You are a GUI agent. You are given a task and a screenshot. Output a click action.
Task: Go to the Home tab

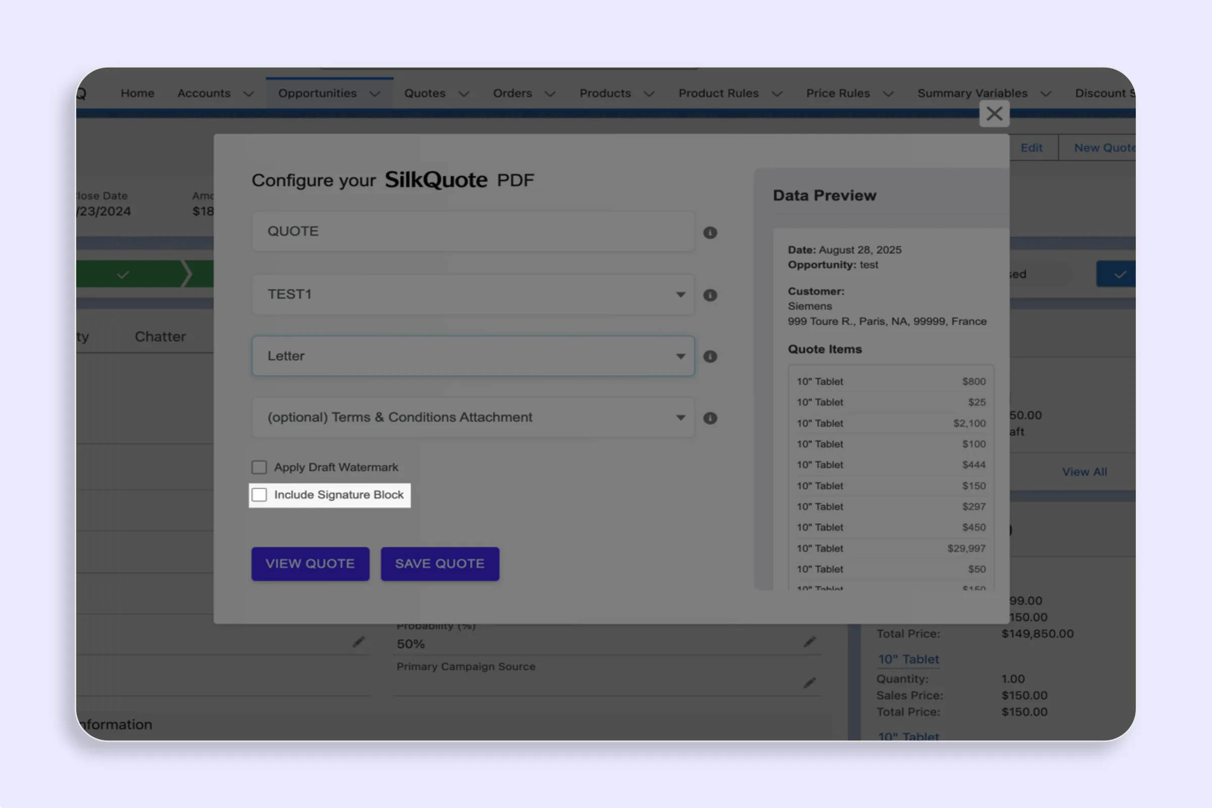click(137, 93)
